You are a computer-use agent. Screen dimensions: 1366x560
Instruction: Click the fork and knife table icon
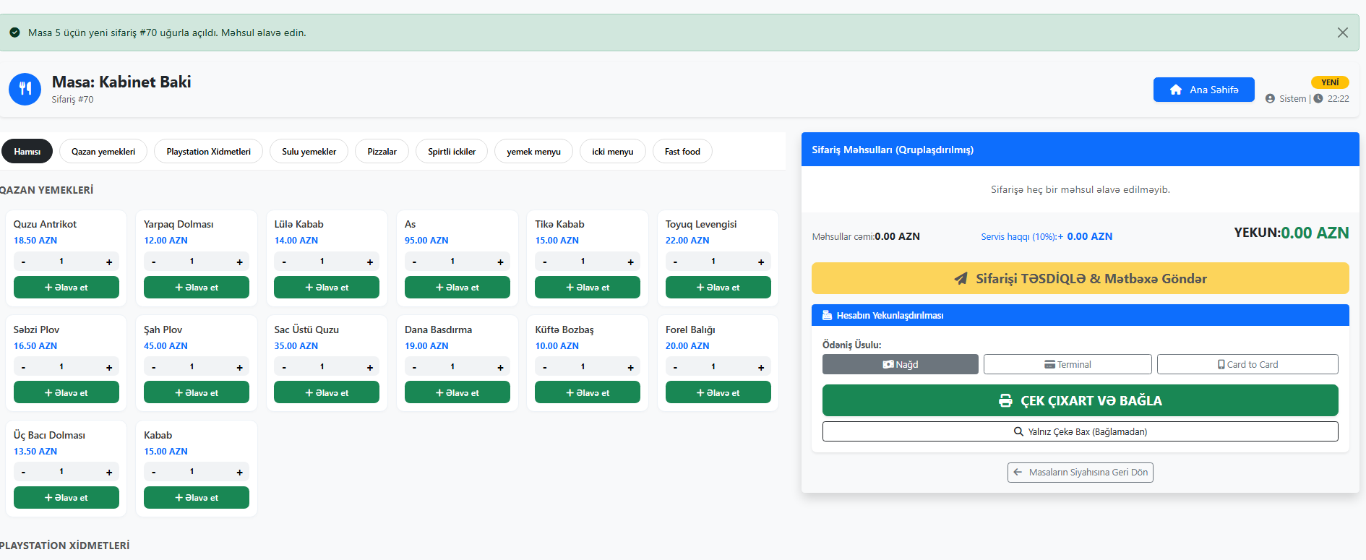tap(25, 90)
